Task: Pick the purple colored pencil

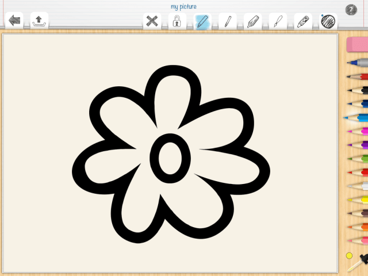Action: (x=358, y=145)
